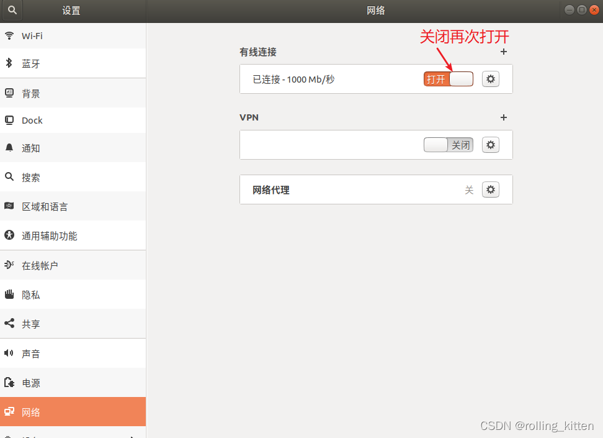Click the 已连接 - 1000 Mb/秒 status text
Screen dimensions: 603x438
coord(293,80)
